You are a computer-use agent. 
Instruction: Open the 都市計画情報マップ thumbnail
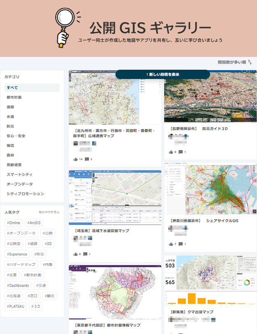coord(115,292)
